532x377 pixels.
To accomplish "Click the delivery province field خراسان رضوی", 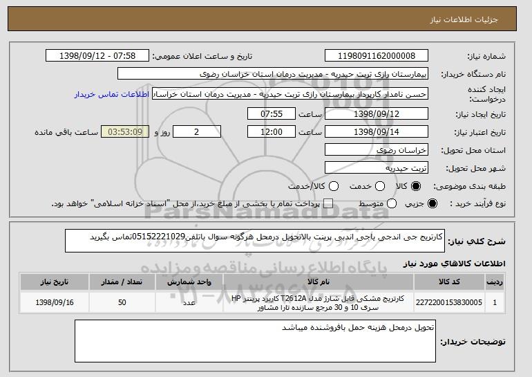I will pos(377,150).
